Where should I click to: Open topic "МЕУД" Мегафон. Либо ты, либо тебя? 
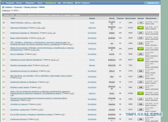pyautogui.click(x=26, y=23)
